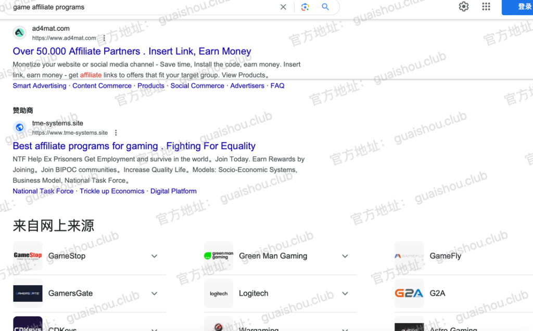
Task: Open the Social Commerce sitelink
Action: pos(197,86)
